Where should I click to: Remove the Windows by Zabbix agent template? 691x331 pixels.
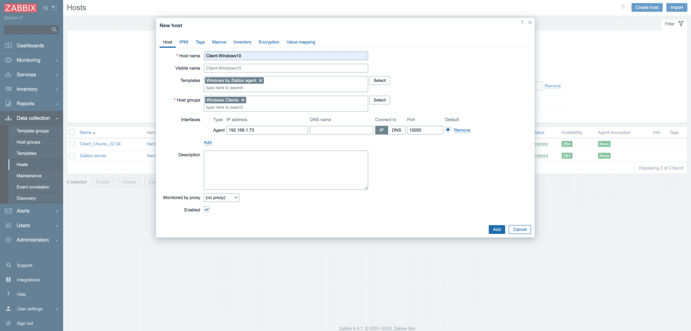tap(260, 80)
